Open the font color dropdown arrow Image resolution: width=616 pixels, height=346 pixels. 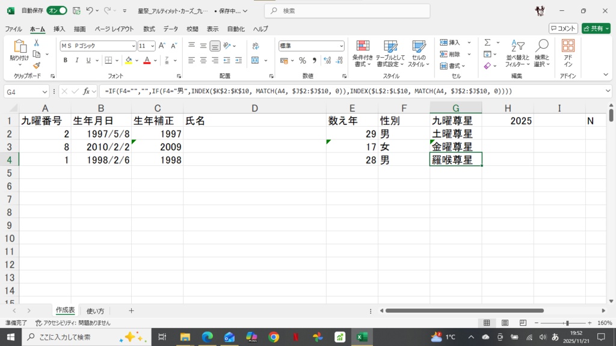pos(155,60)
